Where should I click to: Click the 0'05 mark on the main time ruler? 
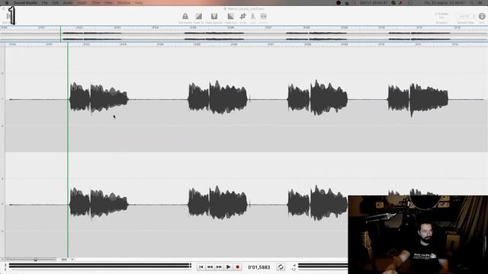[197, 44]
